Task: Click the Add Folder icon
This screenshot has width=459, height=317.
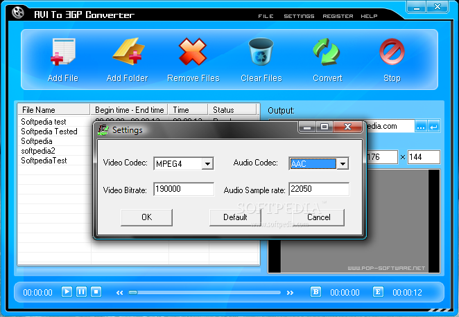Action: coord(128,51)
